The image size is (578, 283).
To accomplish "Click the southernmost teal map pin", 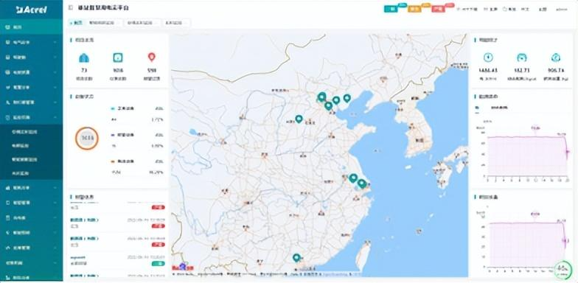I will click(x=296, y=258).
